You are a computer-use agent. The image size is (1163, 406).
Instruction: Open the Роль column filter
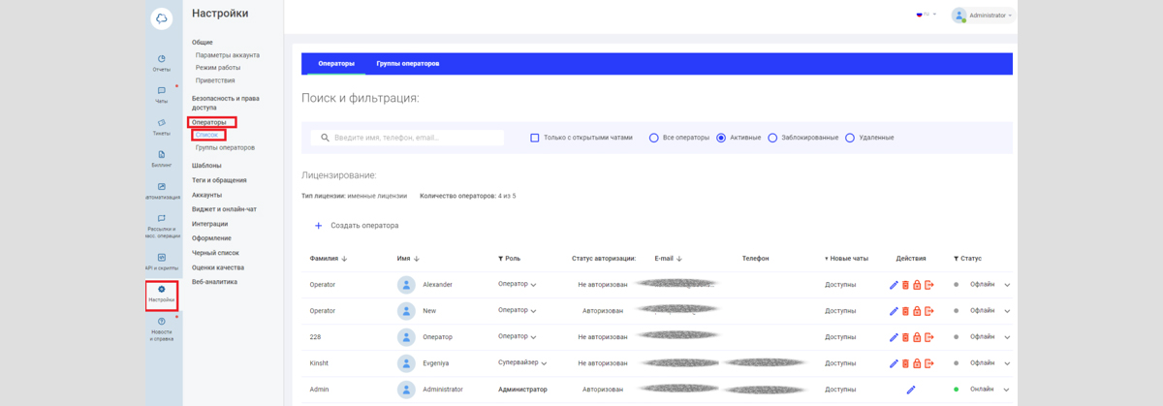509,259
